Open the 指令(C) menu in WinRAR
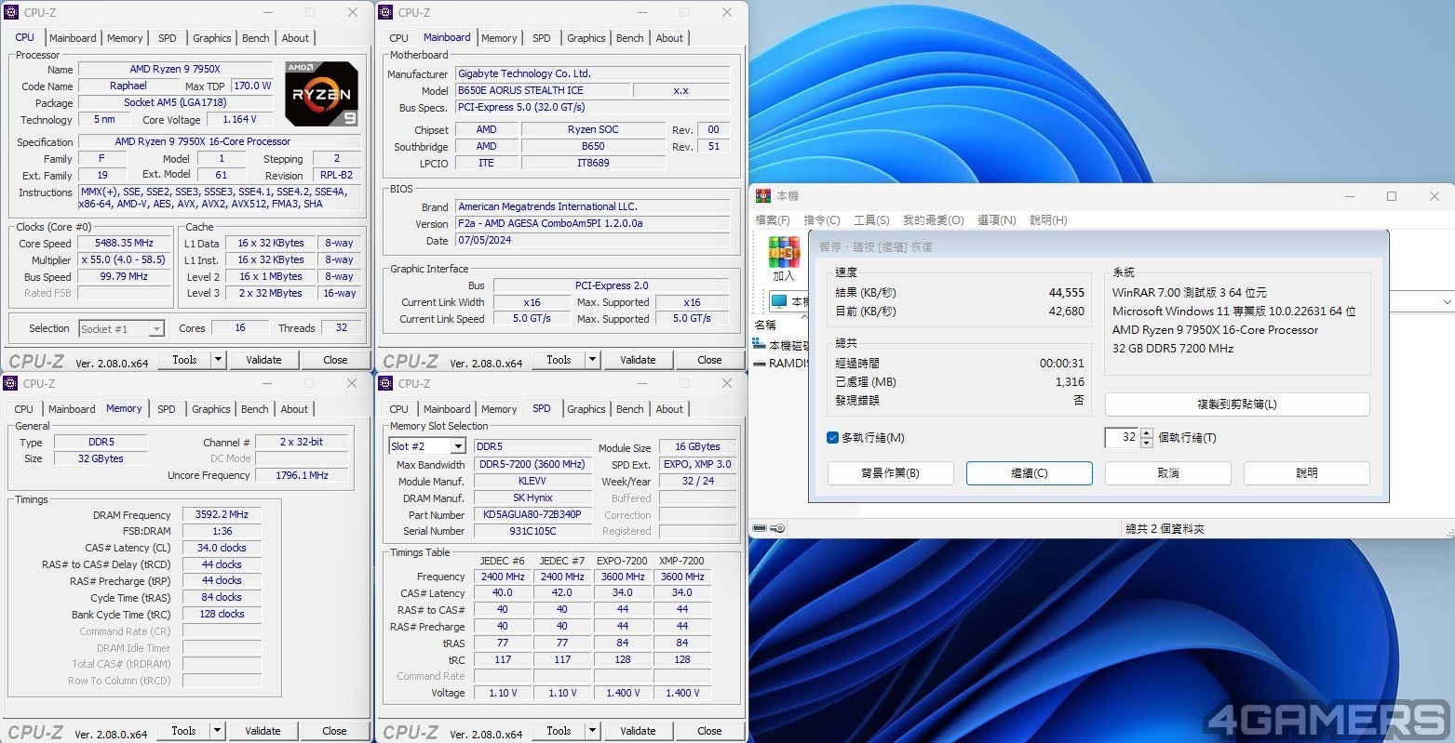This screenshot has height=743, width=1455. coord(822,220)
